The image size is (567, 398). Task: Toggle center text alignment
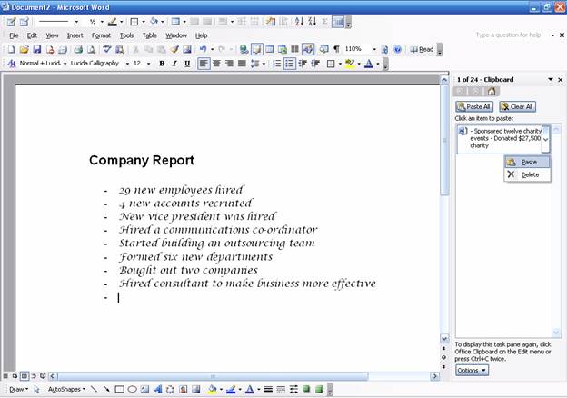tap(216, 64)
